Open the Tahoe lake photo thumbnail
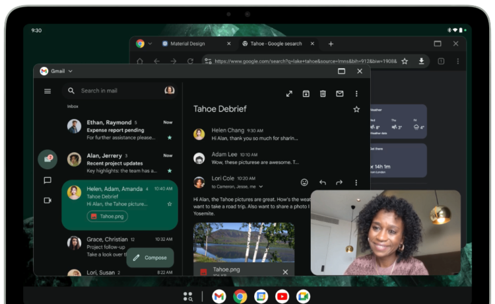Viewport: 495px width, 304px height. [x=244, y=243]
